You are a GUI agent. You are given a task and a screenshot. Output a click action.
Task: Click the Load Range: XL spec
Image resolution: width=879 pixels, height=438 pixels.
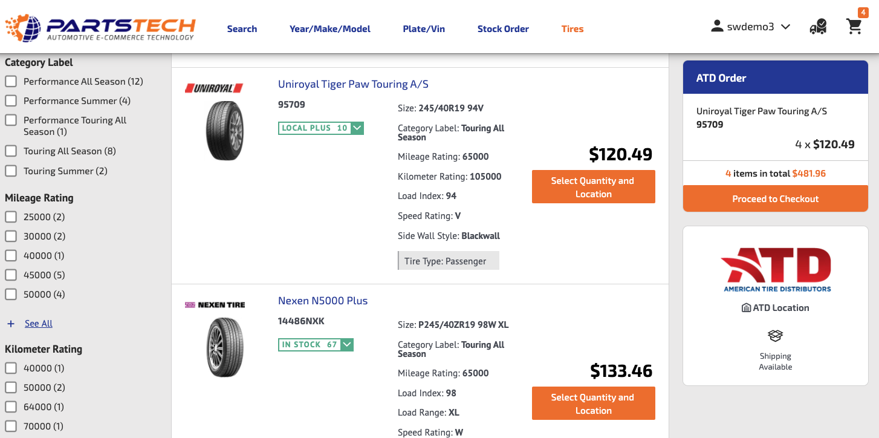(429, 413)
